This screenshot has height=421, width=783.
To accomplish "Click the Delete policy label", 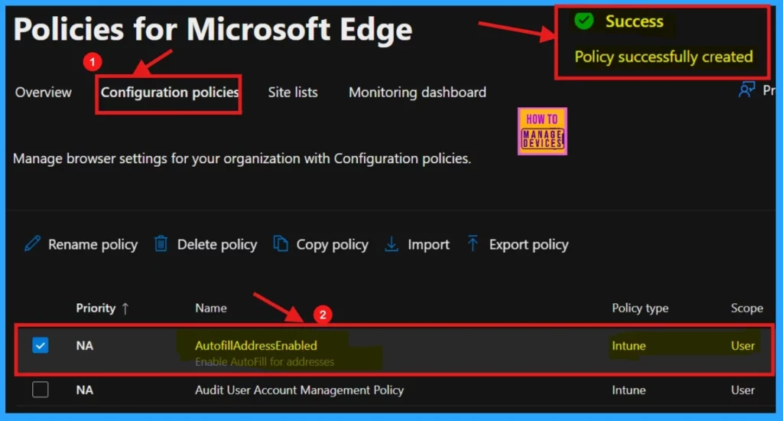I will point(217,244).
